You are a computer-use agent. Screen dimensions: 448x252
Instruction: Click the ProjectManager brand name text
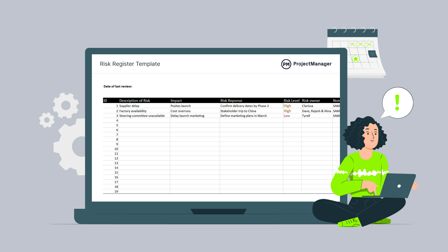point(312,64)
